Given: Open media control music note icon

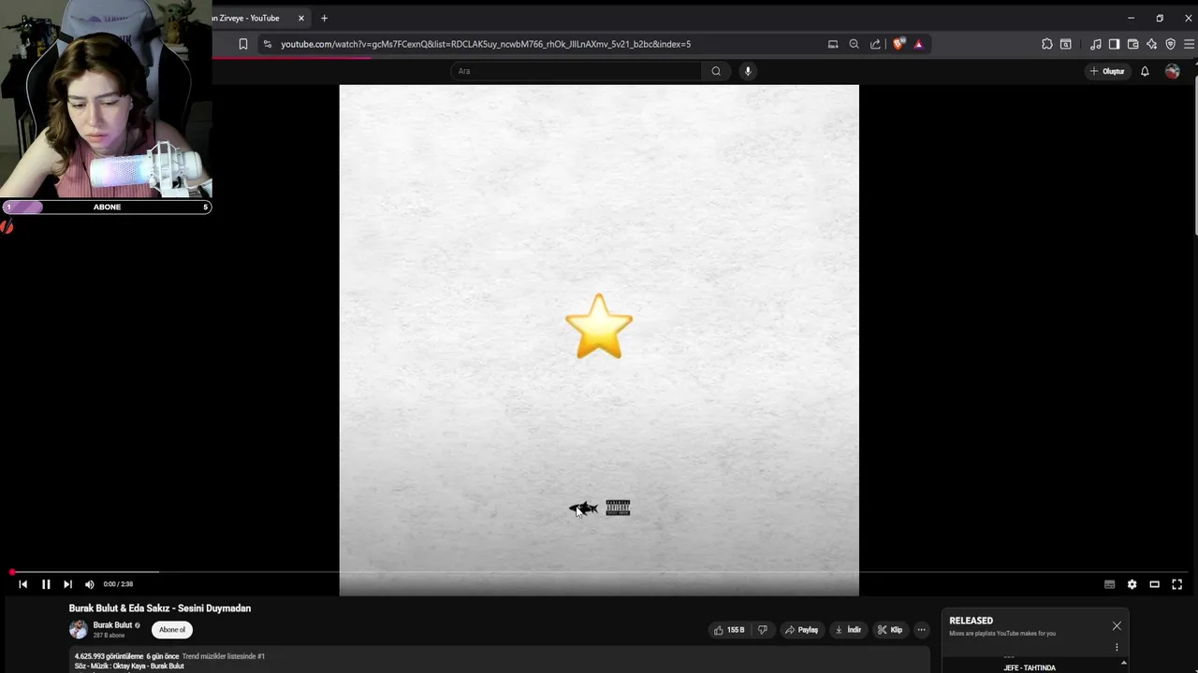Looking at the screenshot, I should coord(1096,44).
